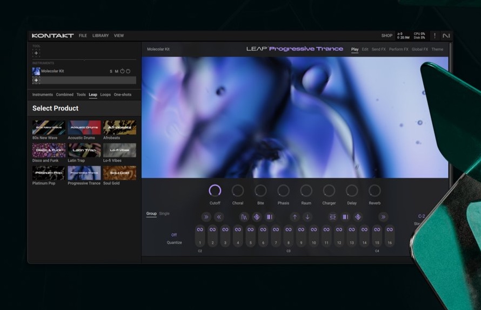The image size is (481, 310).
Task: Click the Native Instruments logo icon
Action: pyautogui.click(x=446, y=36)
